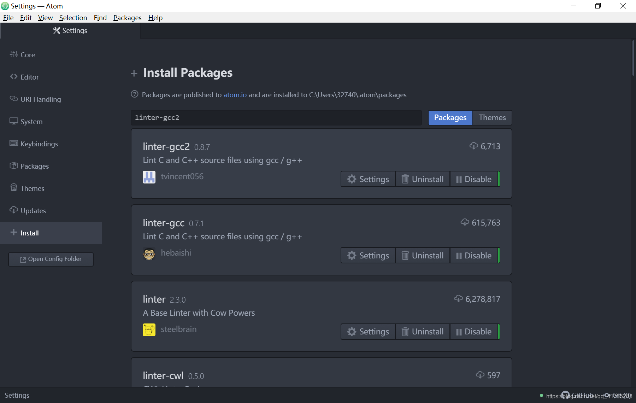Image resolution: width=636 pixels, height=403 pixels.
Task: Open the Edit menu
Action: click(26, 18)
